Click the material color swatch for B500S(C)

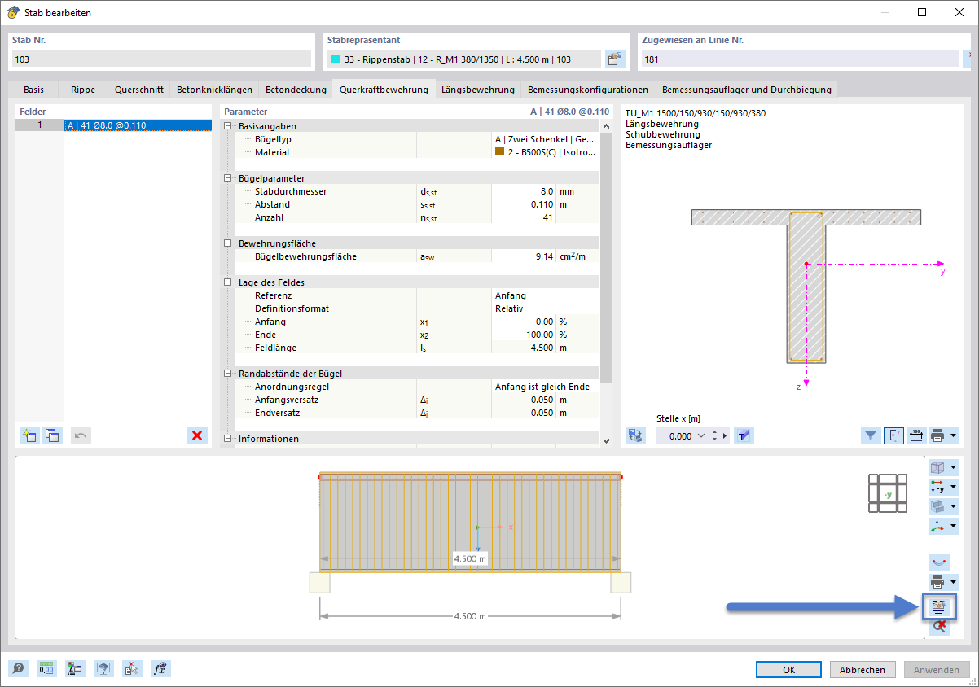point(499,151)
